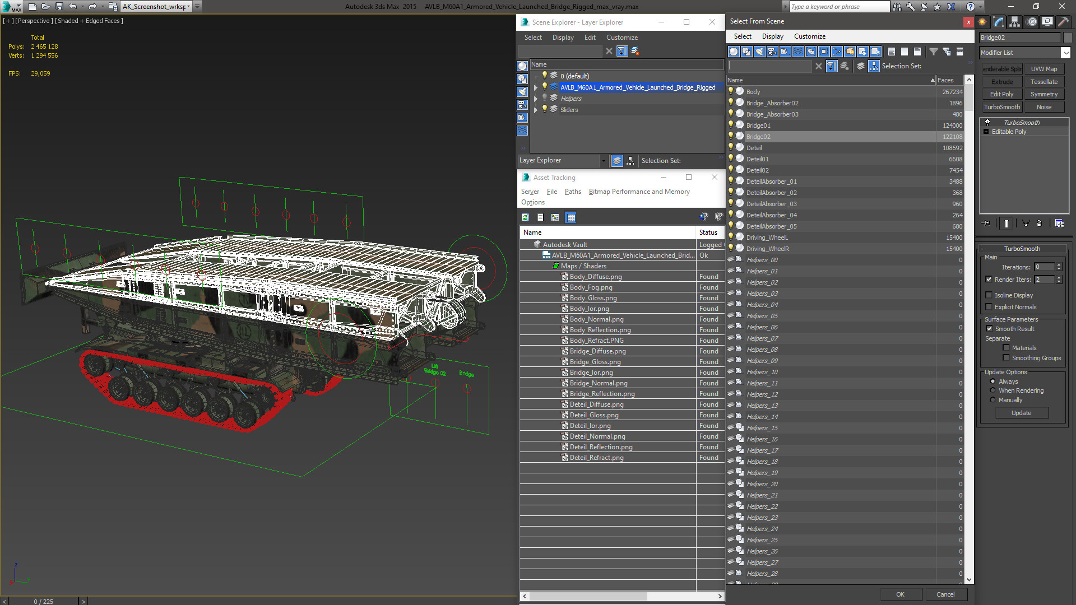Click the Update button in TurboSmooth
Viewport: 1076px width, 605px height.
(x=1021, y=413)
